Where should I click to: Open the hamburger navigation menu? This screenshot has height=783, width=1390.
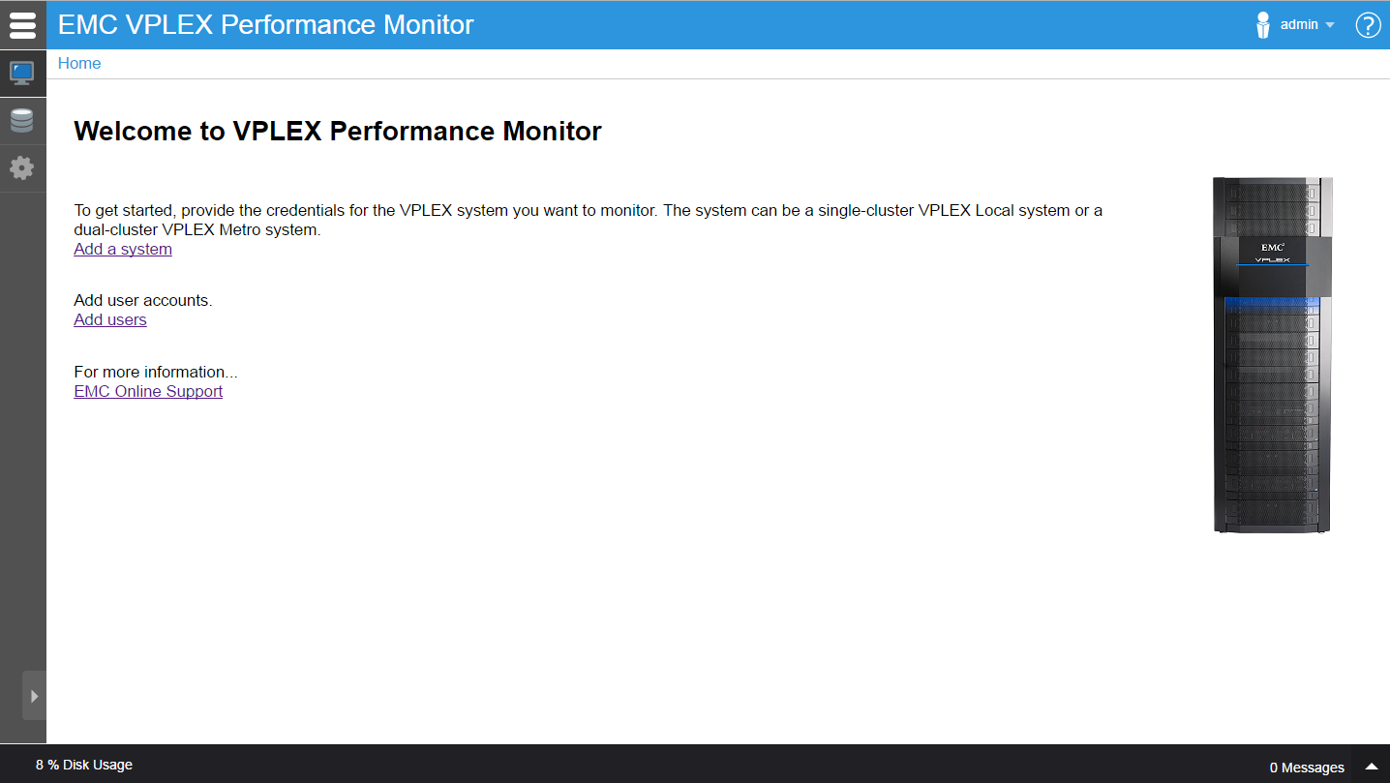(x=22, y=24)
